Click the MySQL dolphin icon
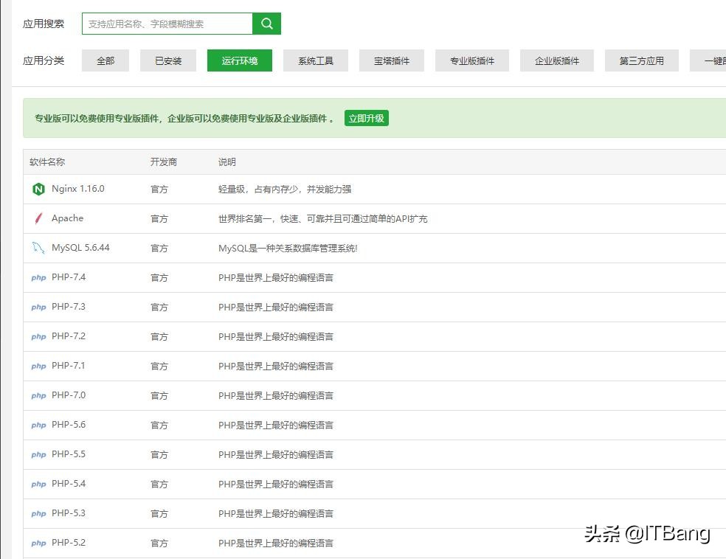The width and height of the screenshot is (726, 559). point(38,248)
